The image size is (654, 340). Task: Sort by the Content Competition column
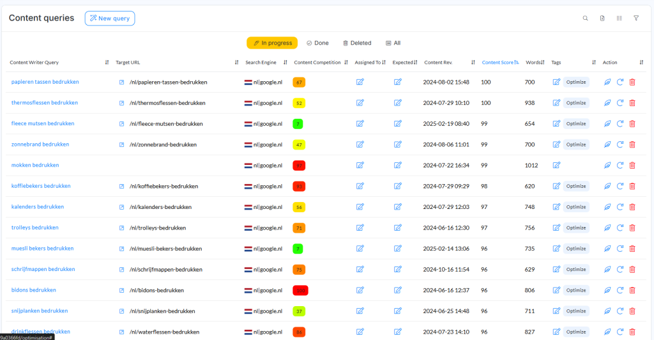point(346,63)
